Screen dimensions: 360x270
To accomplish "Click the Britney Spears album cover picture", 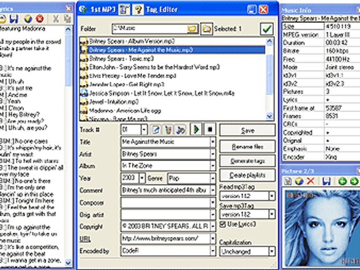I will coord(321,228).
